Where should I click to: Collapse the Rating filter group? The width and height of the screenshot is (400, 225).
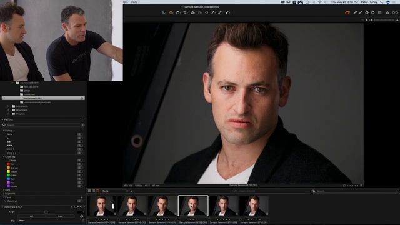click(x=4, y=131)
